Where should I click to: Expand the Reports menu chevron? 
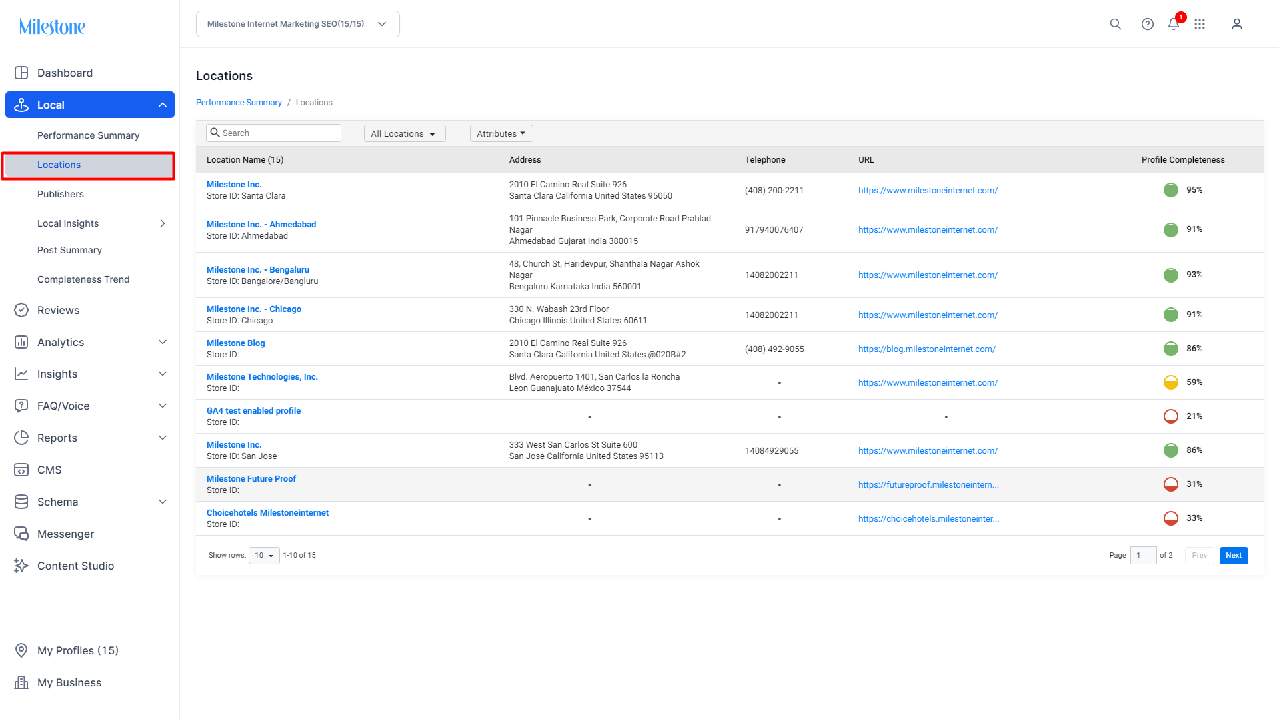(163, 438)
